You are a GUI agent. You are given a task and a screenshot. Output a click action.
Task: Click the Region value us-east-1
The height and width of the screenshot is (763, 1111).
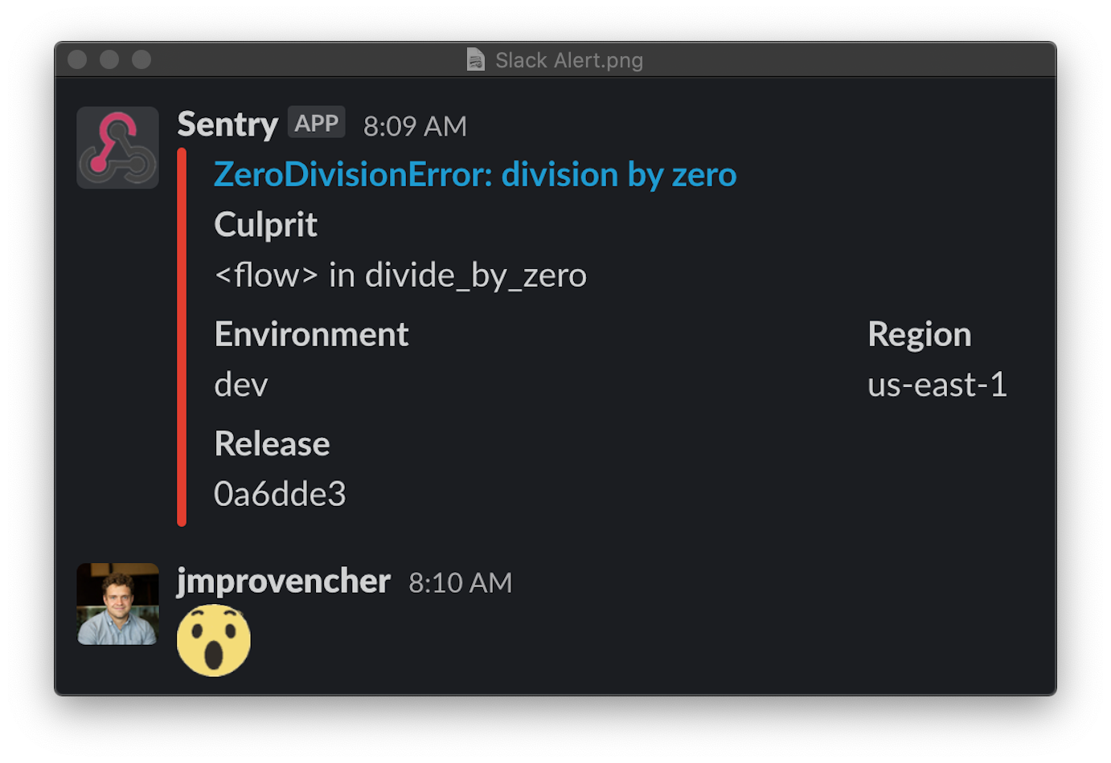(x=937, y=385)
